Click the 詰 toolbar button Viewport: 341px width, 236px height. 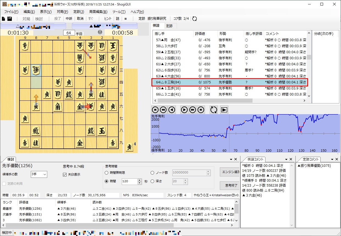(118, 19)
